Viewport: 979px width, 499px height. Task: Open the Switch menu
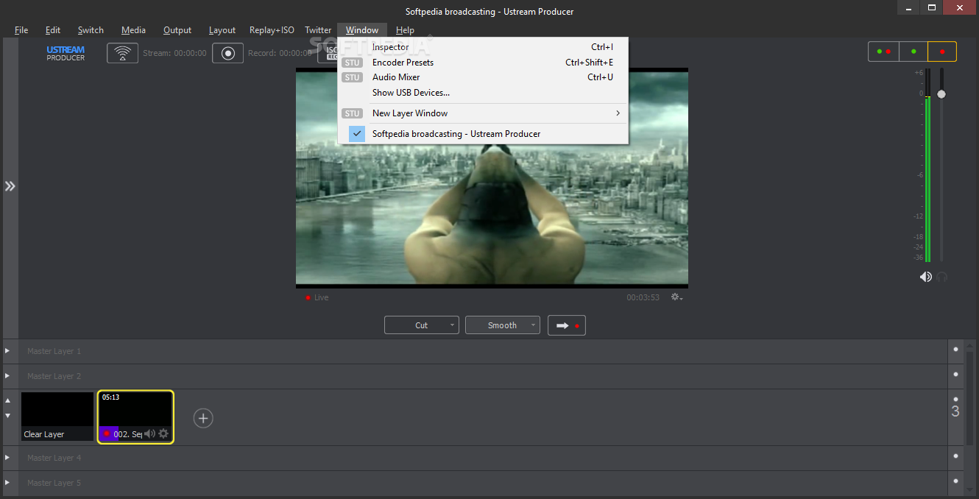tap(91, 30)
